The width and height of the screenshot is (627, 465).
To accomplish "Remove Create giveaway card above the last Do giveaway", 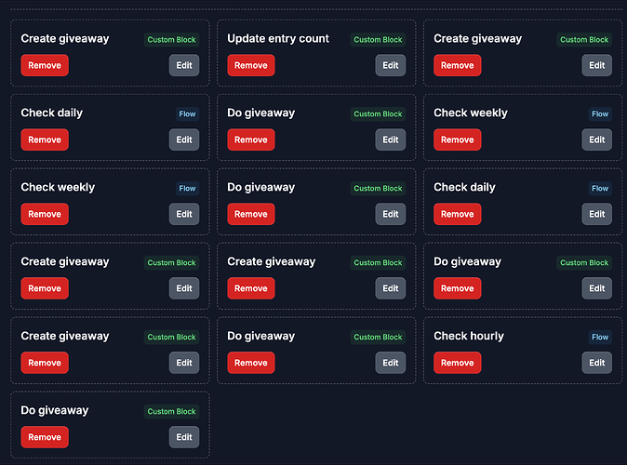I will [x=45, y=363].
